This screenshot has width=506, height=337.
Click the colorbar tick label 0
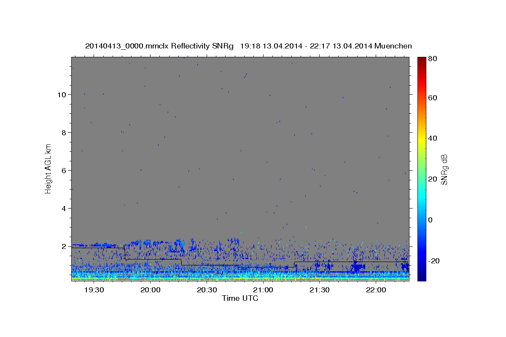[x=431, y=220]
